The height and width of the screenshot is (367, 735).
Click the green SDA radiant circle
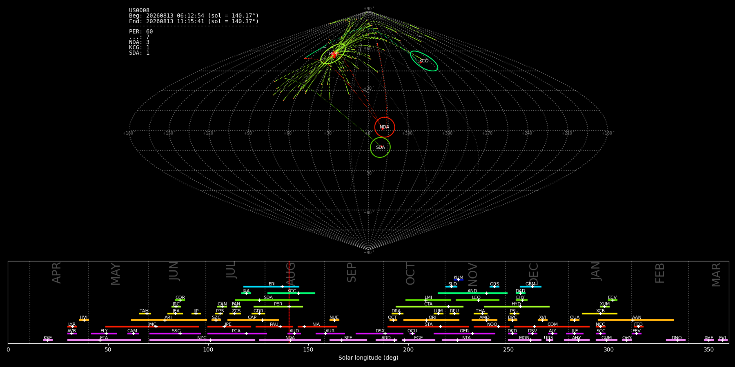[x=380, y=147]
